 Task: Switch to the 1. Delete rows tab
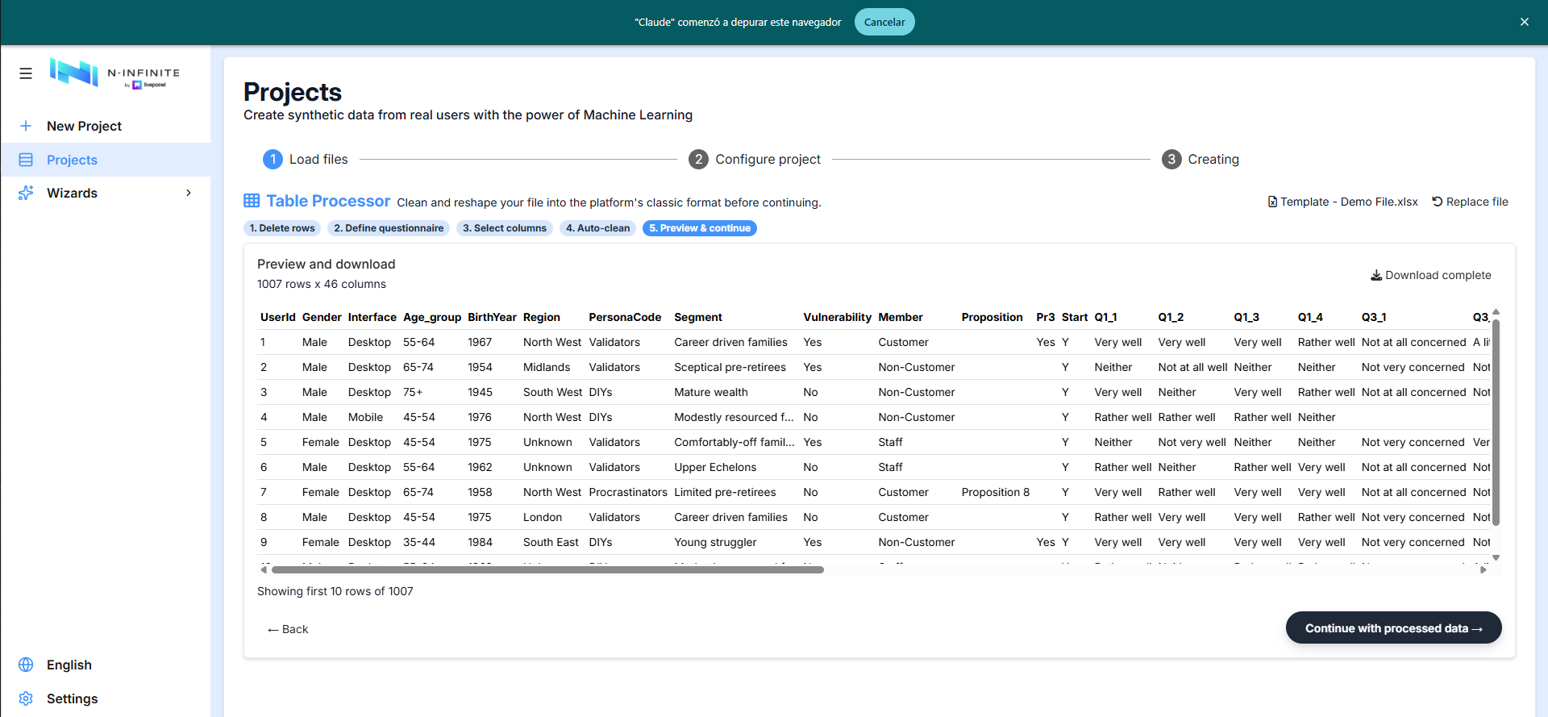(282, 228)
